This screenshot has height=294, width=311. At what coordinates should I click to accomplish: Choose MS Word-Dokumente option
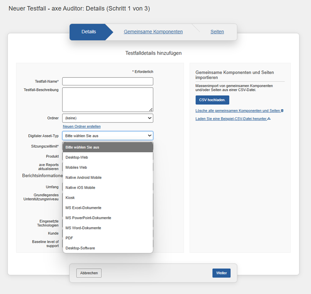click(83, 228)
